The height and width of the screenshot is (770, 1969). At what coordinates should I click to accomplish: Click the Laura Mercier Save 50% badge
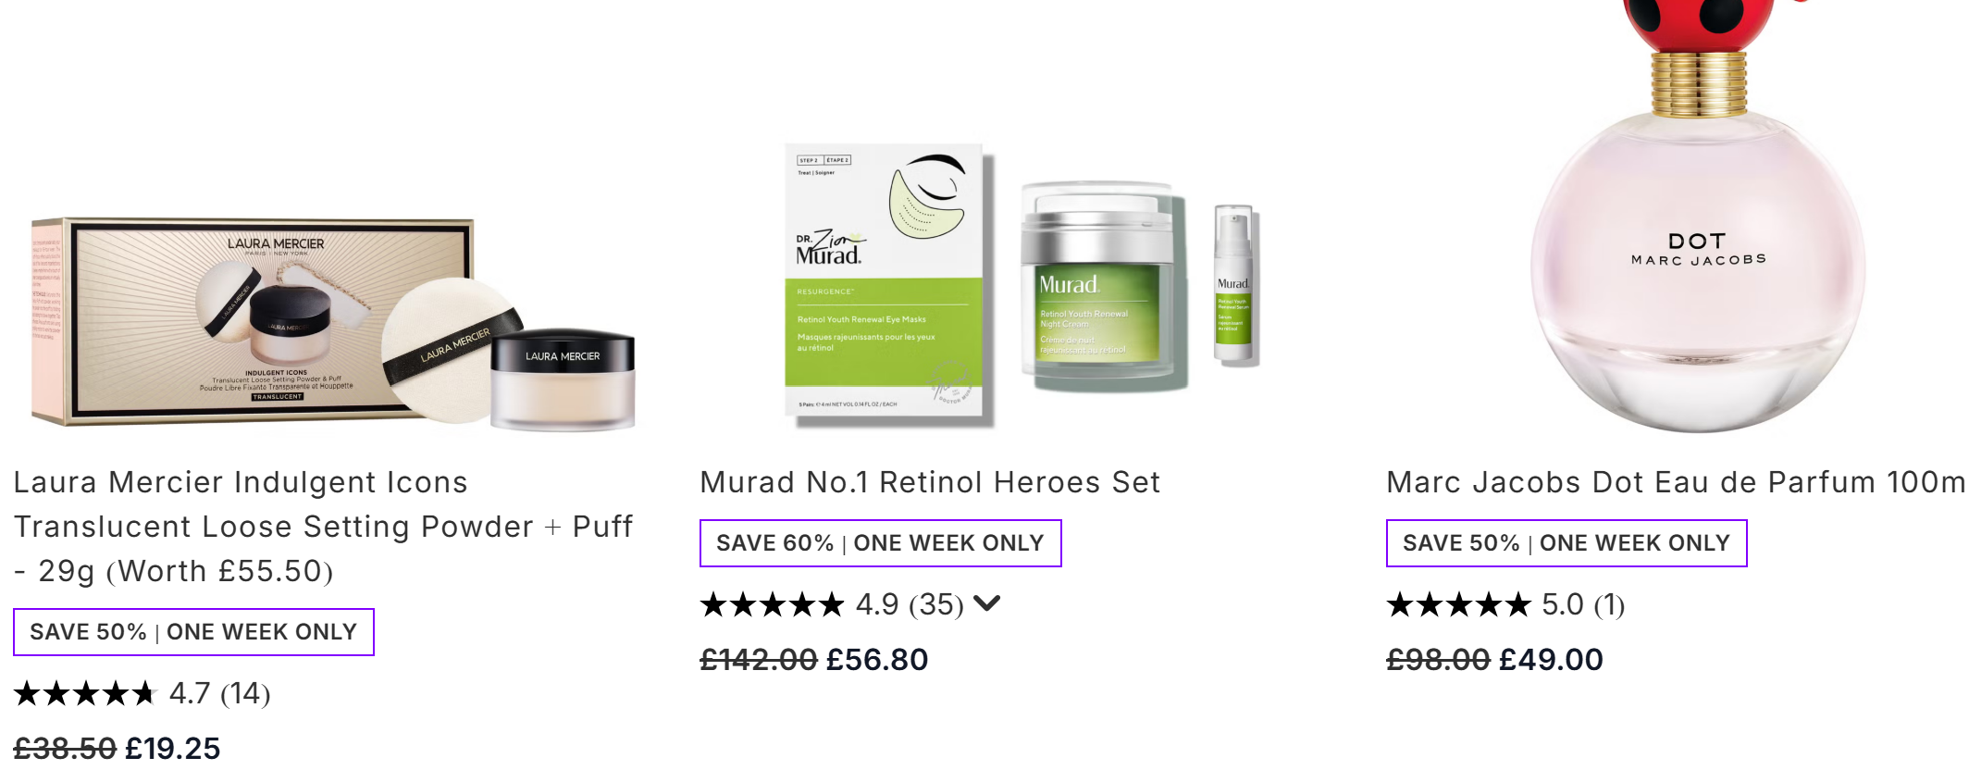pos(193,632)
